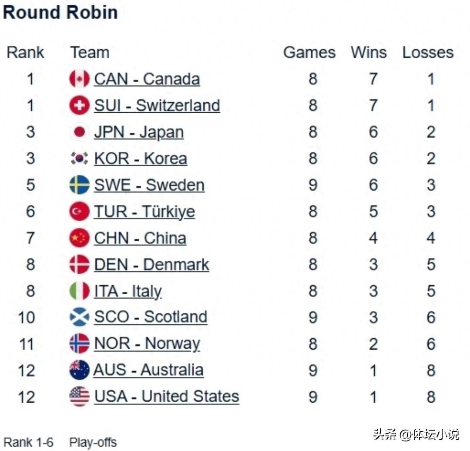
Task: Sort by the Wins column header
Action: 369,52
